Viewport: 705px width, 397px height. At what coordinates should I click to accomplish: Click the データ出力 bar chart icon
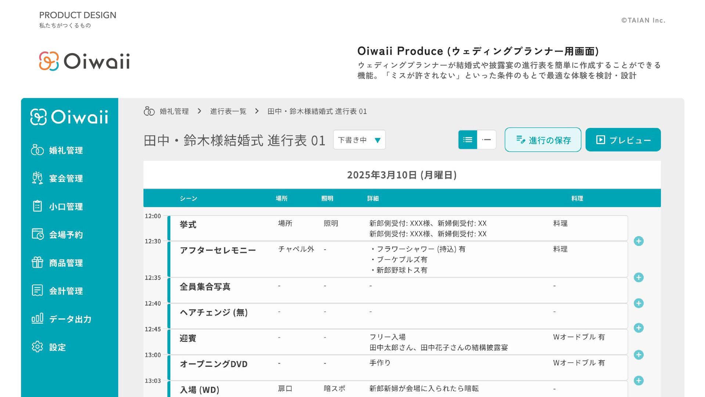tap(37, 318)
